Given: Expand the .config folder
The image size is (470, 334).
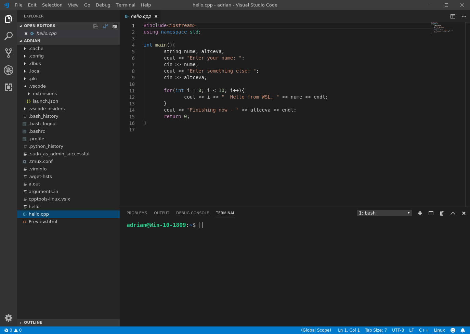Looking at the screenshot, I should [x=25, y=56].
